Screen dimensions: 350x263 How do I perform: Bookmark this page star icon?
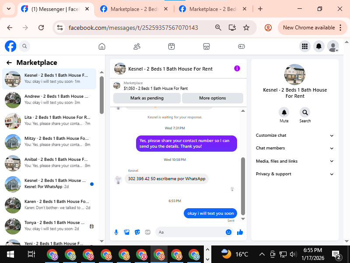(x=246, y=28)
